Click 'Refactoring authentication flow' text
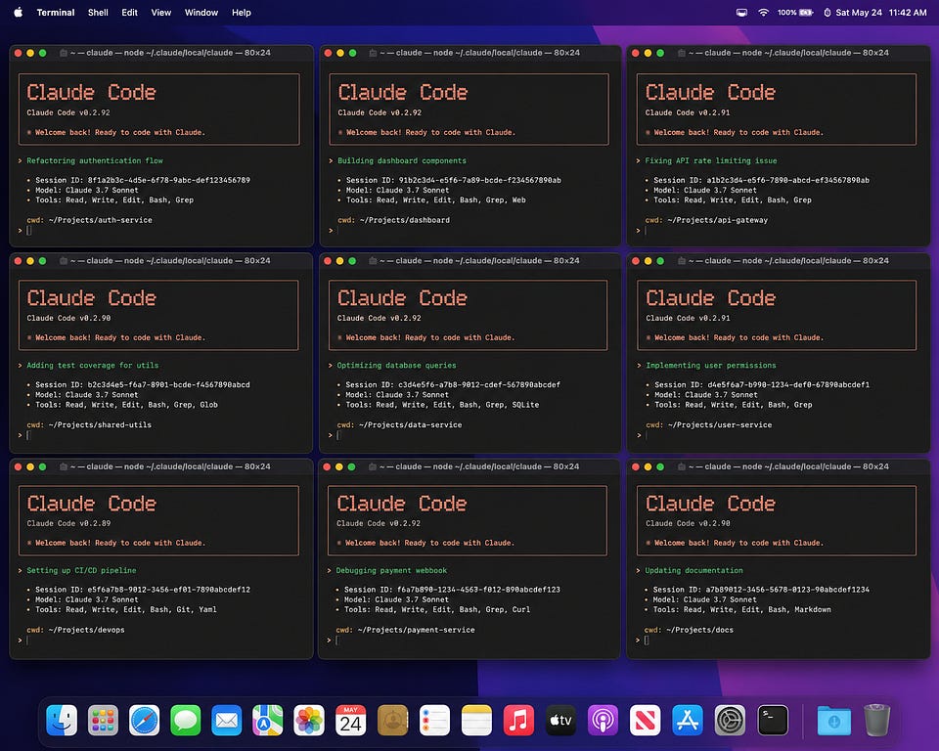The height and width of the screenshot is (751, 939). coord(95,160)
